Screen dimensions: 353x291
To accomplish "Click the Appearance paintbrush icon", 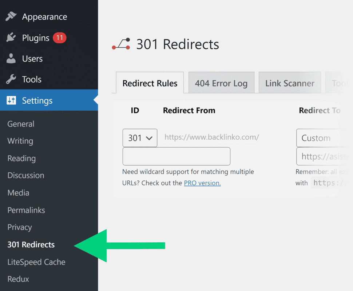I will (11, 17).
